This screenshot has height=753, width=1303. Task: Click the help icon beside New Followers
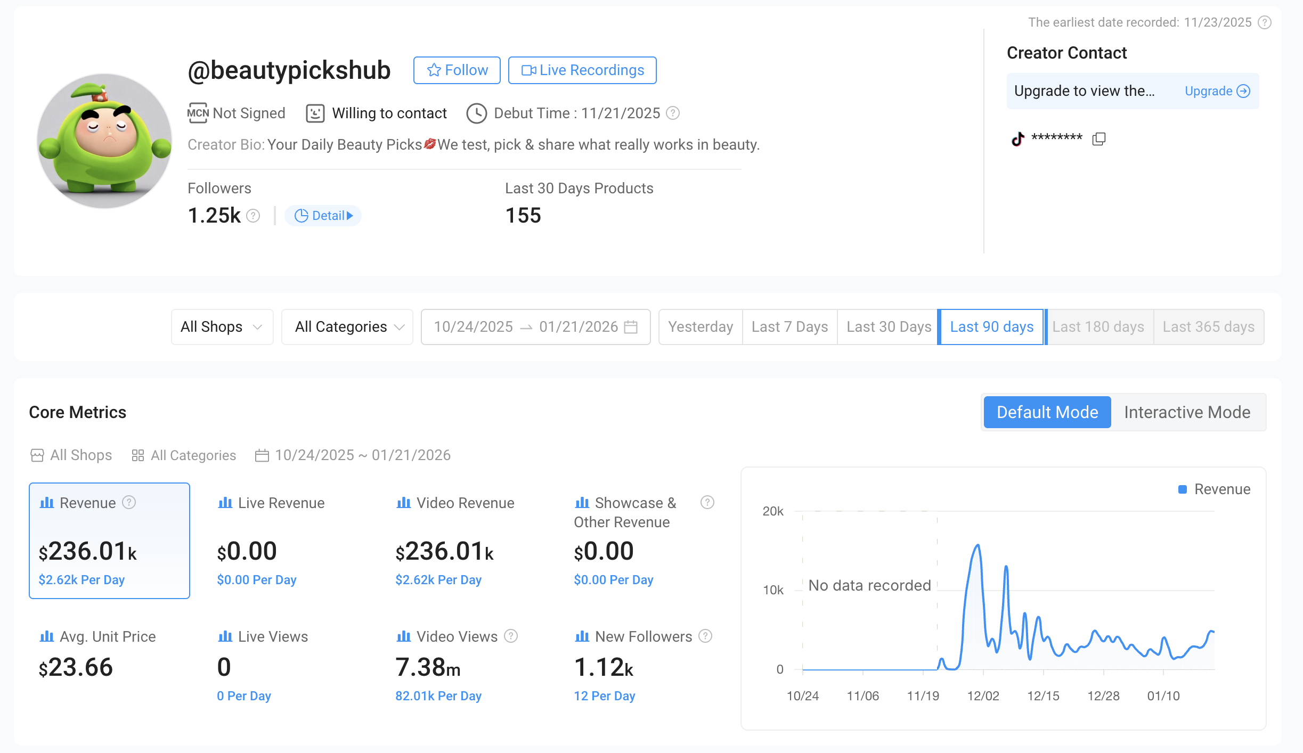pyautogui.click(x=705, y=636)
